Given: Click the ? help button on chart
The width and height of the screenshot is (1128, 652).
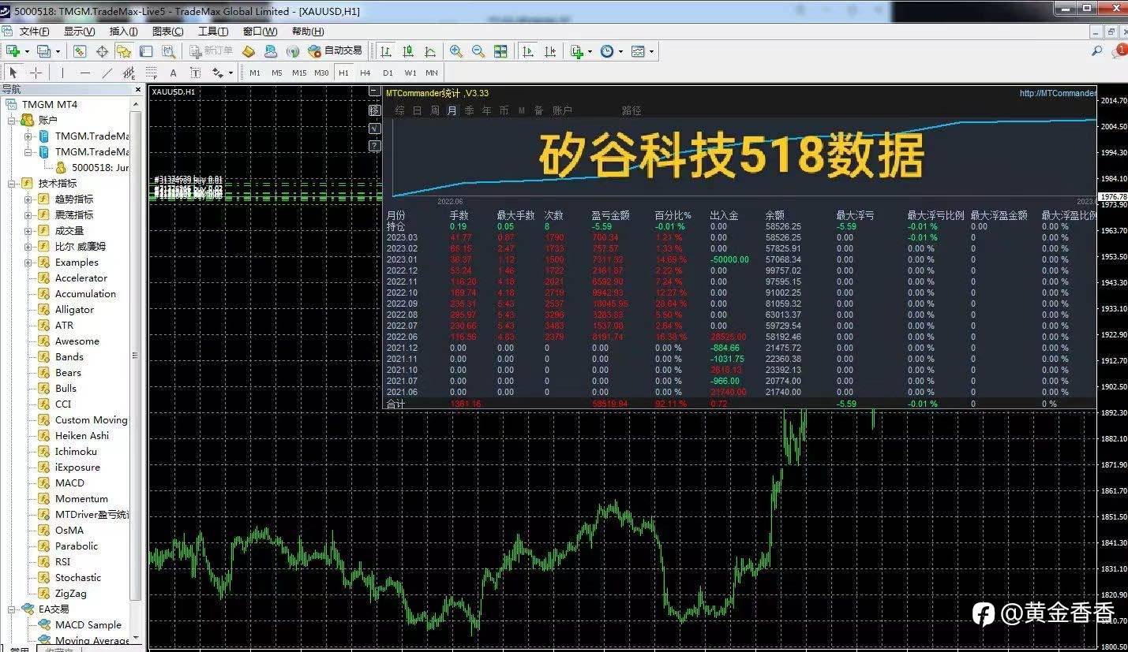Looking at the screenshot, I should point(375,146).
